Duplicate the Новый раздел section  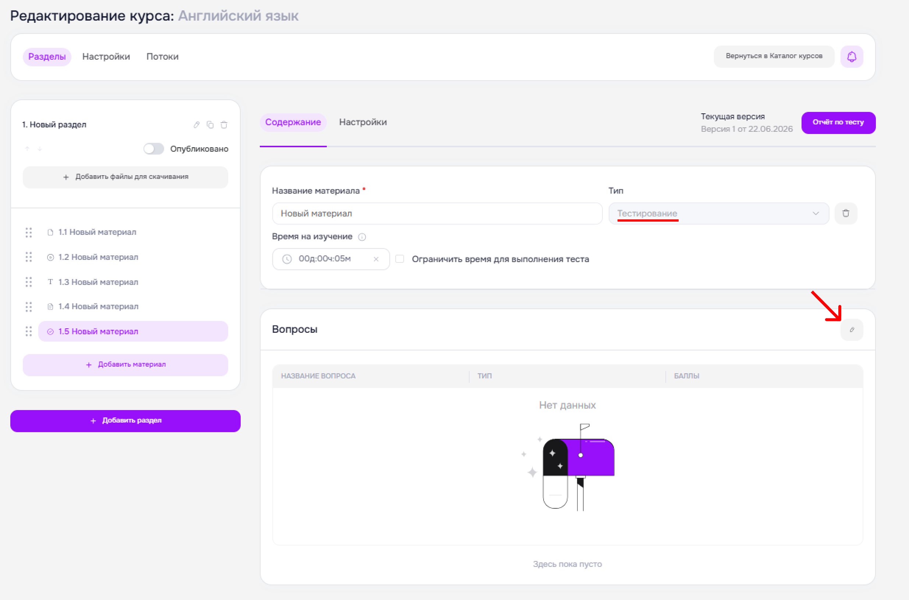coord(210,125)
